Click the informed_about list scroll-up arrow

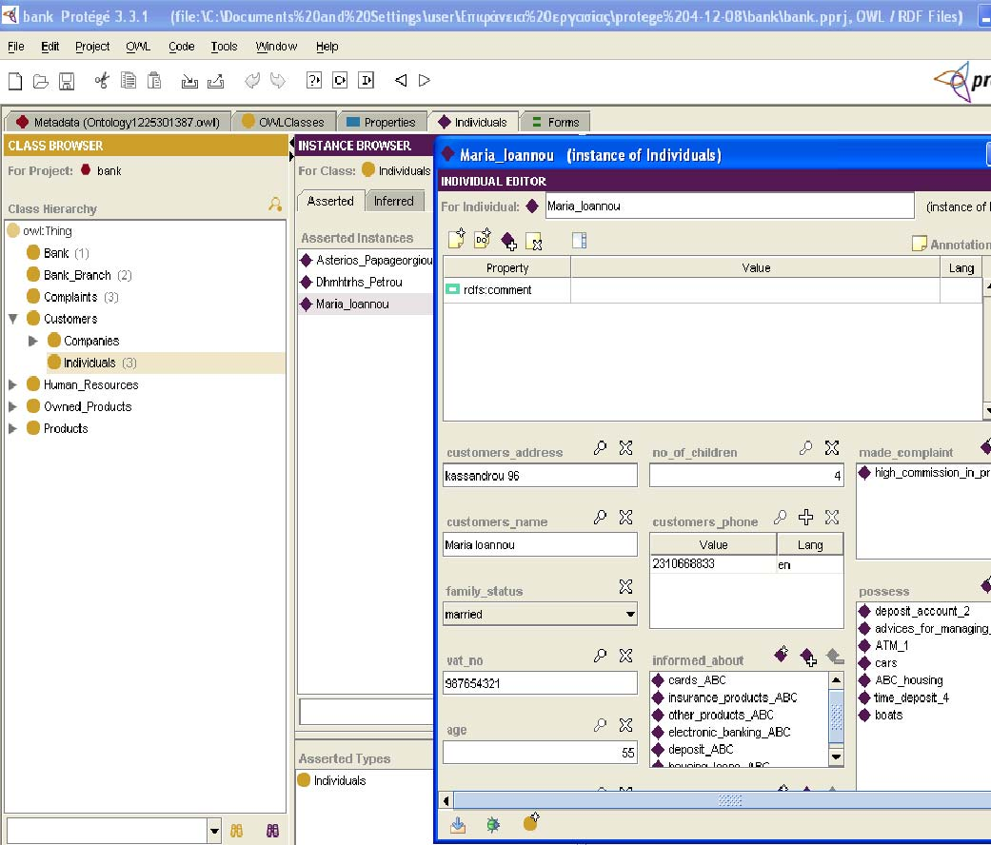[x=836, y=680]
